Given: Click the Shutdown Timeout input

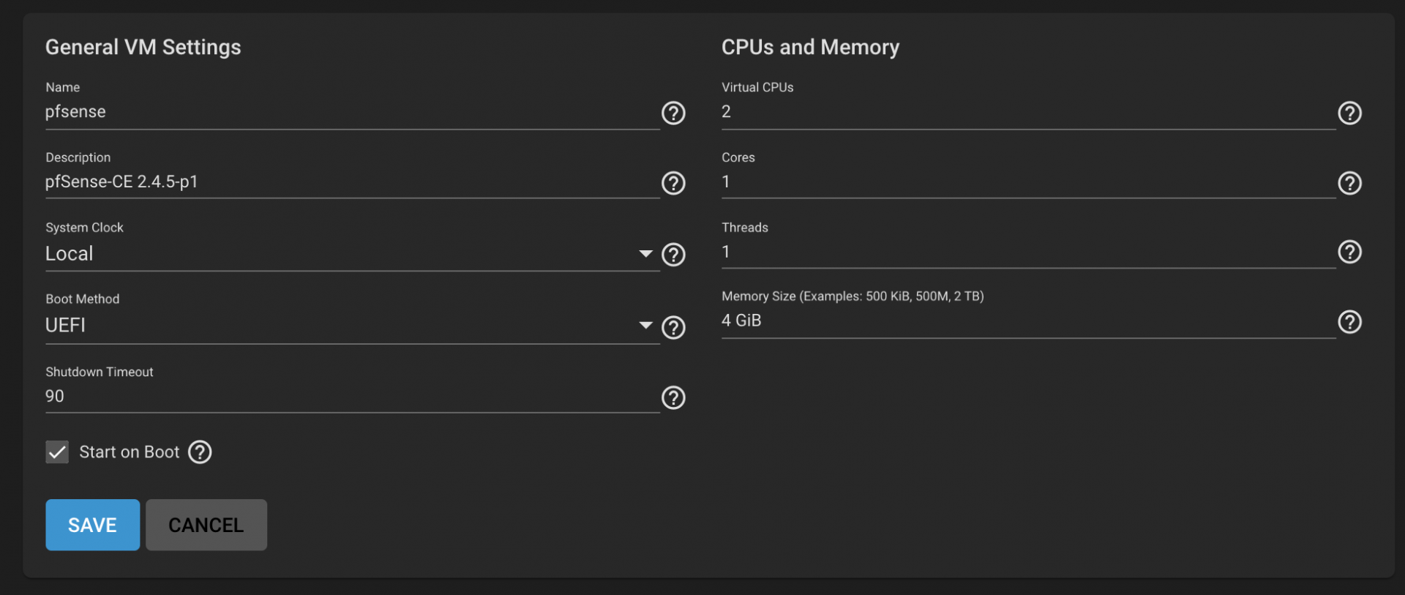Looking at the screenshot, I should click(x=351, y=397).
